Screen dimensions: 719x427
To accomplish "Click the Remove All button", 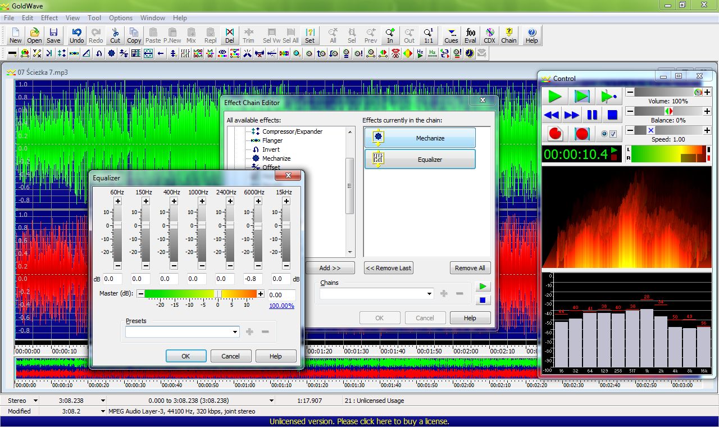I will tap(470, 268).
